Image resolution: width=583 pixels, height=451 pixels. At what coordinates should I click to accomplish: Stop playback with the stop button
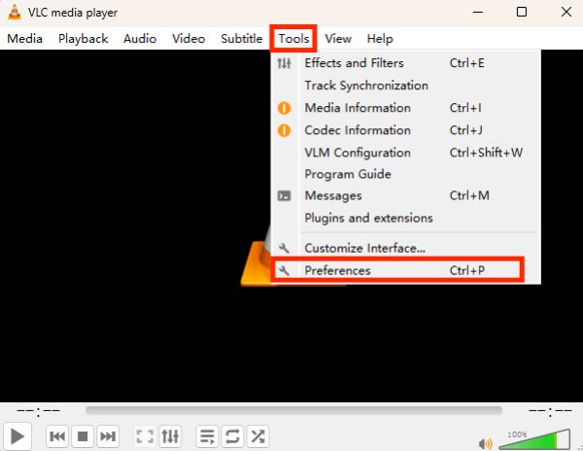pyautogui.click(x=84, y=436)
